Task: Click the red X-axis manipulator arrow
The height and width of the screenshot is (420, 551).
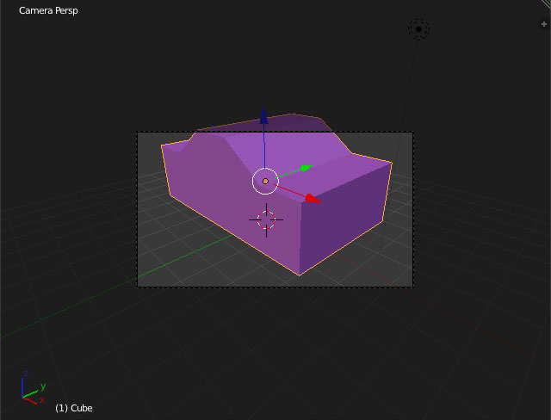Action: [313, 199]
